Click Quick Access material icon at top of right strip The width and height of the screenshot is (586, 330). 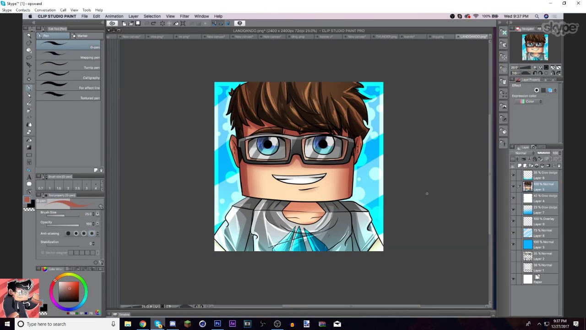(x=504, y=33)
